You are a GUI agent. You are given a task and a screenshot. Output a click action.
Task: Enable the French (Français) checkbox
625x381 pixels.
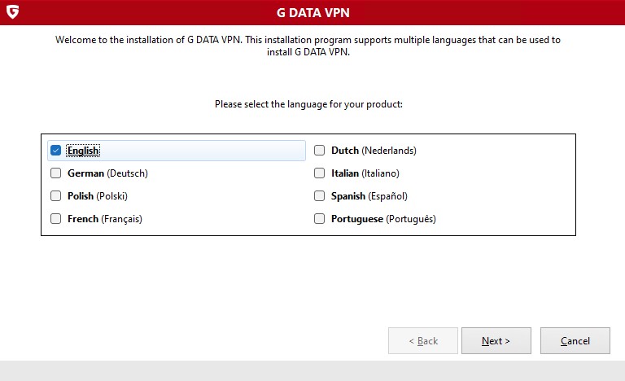(x=56, y=219)
